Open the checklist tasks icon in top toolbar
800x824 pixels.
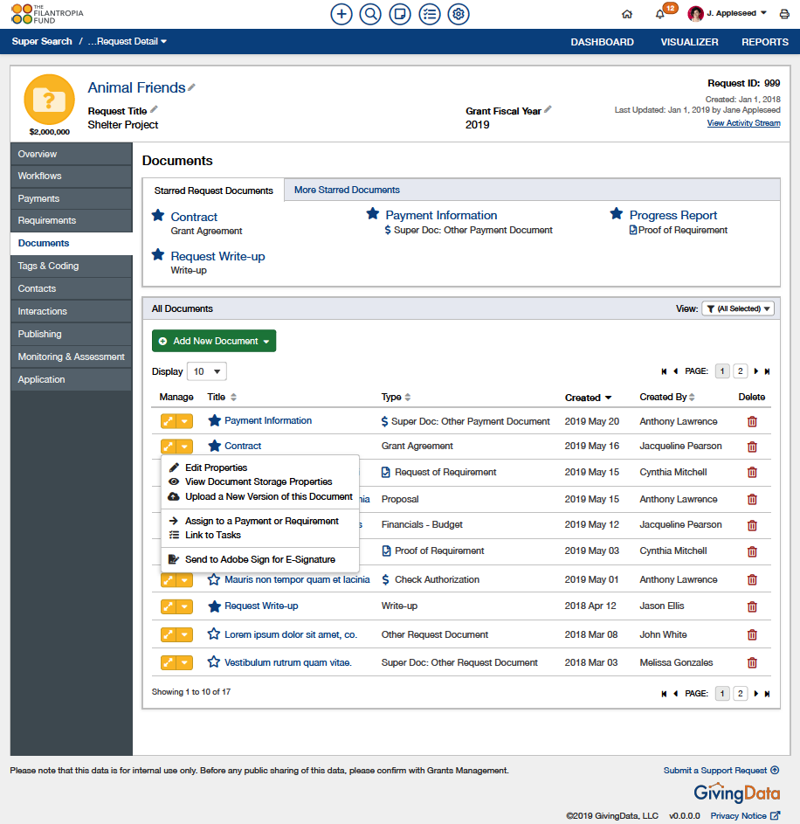(x=429, y=14)
